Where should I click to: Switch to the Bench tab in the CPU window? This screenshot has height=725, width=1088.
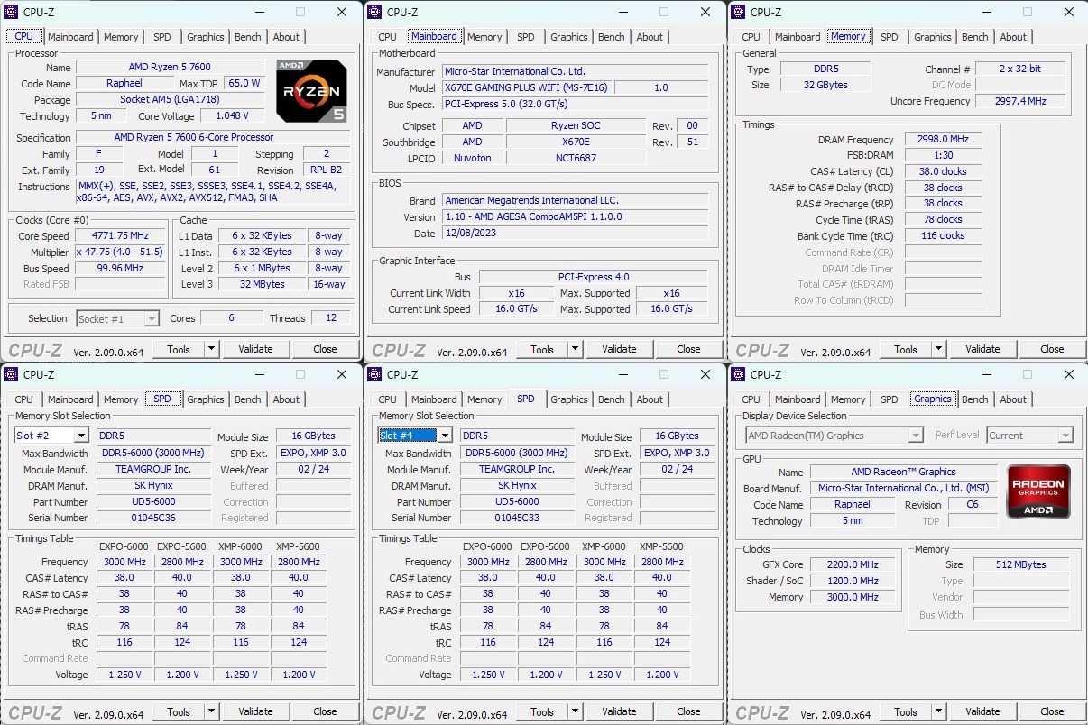point(247,37)
